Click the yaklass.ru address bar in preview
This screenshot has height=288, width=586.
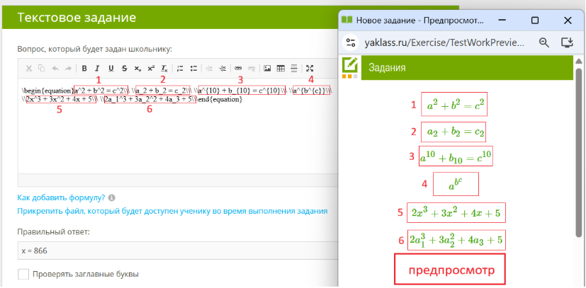click(445, 42)
